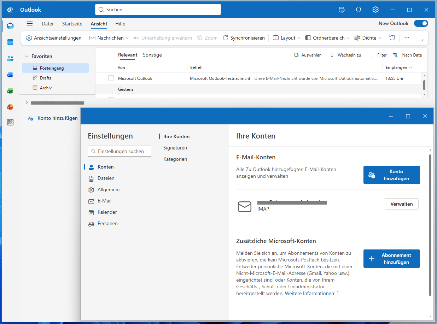Click the Verwalten button for IMAP account
The height and width of the screenshot is (324, 437).
click(402, 204)
